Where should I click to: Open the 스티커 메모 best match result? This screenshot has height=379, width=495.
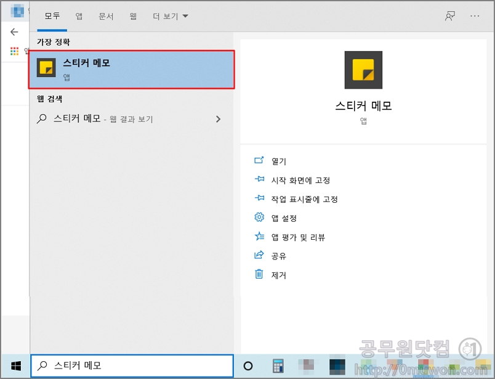tap(132, 70)
